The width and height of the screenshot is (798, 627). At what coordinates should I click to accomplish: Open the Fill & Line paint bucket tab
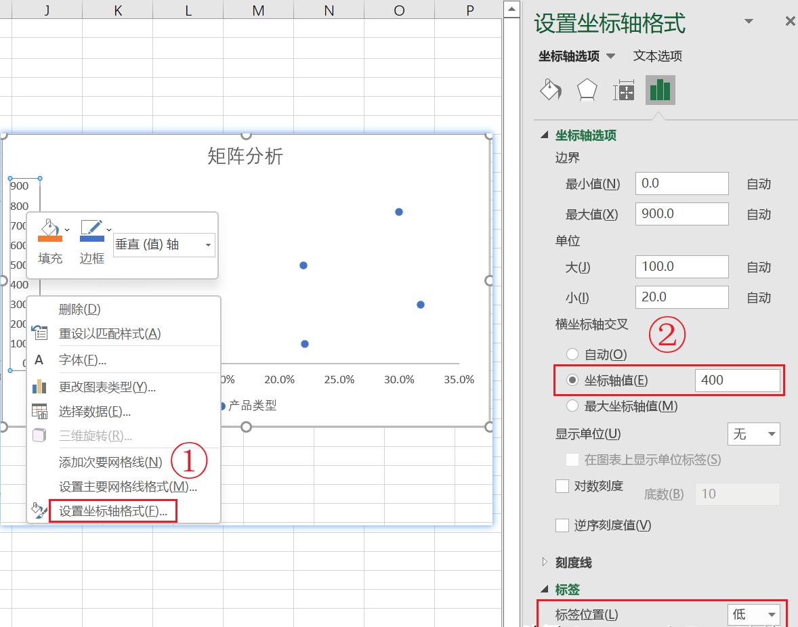(x=551, y=90)
